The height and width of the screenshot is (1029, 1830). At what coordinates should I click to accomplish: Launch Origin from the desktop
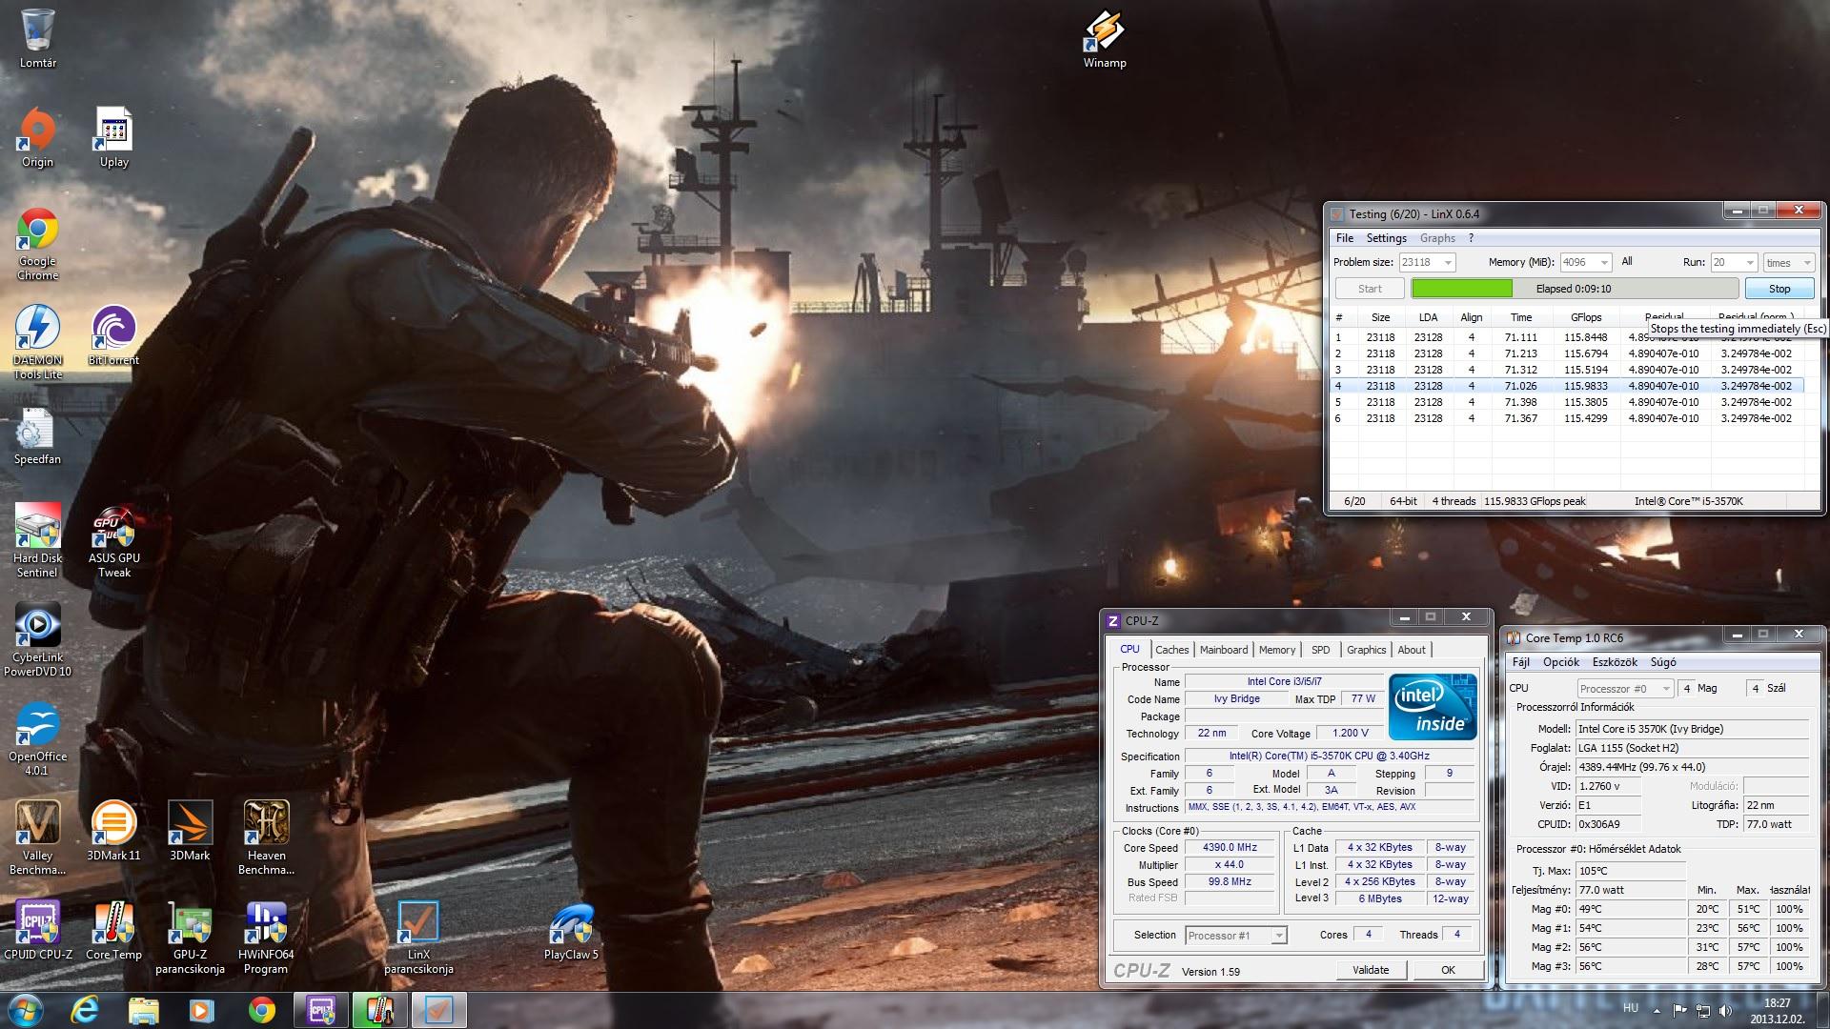click(38, 138)
